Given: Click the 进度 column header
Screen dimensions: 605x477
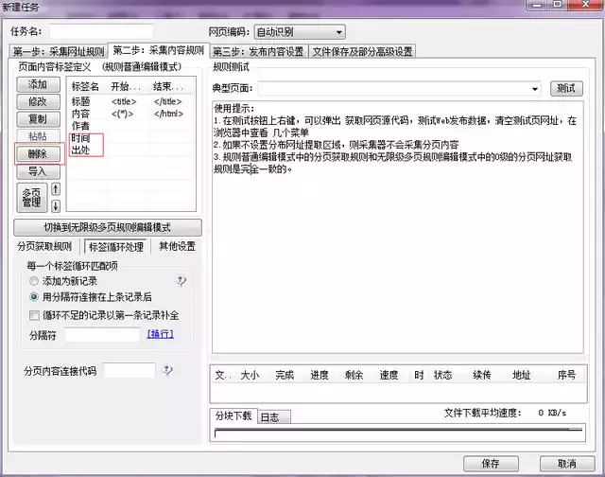Looking at the screenshot, I should pos(320,376).
